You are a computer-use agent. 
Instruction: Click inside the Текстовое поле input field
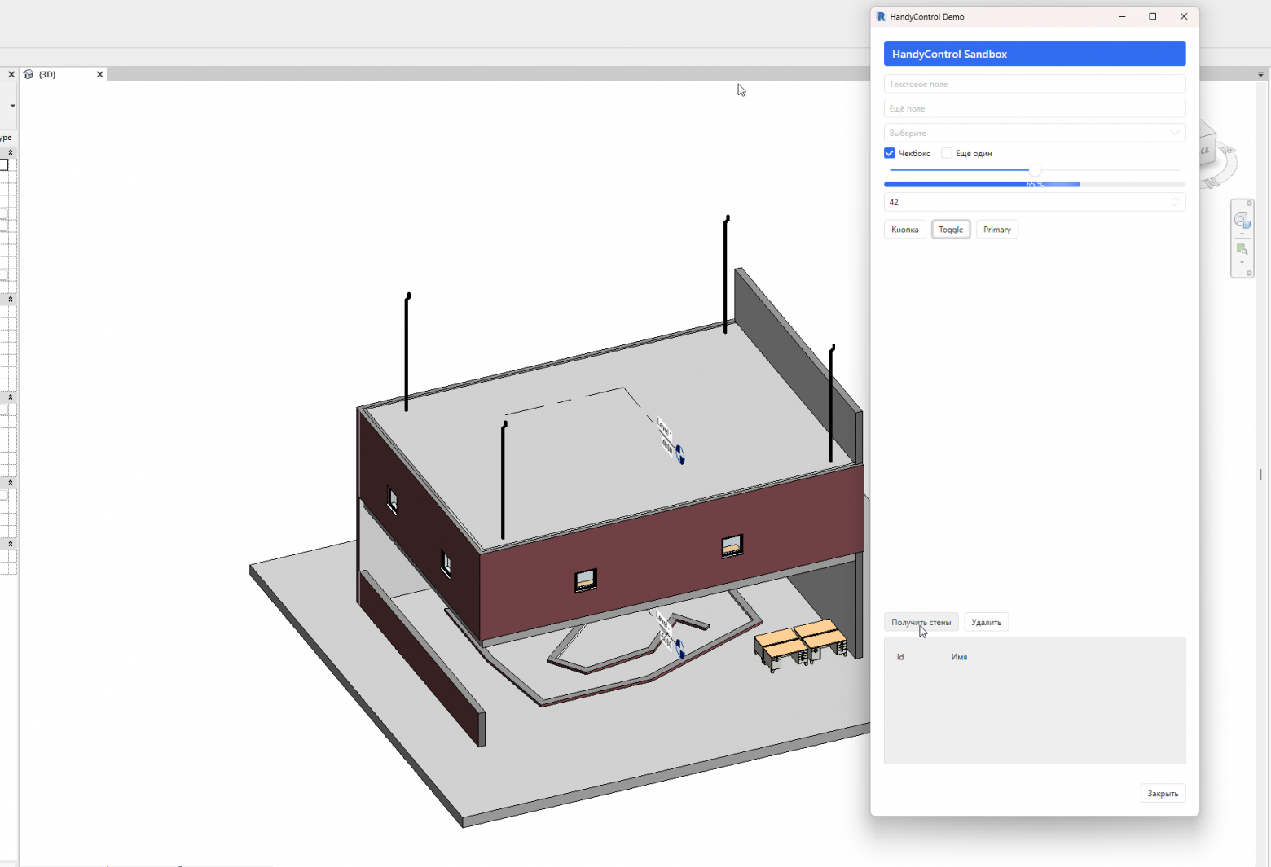1034,84
